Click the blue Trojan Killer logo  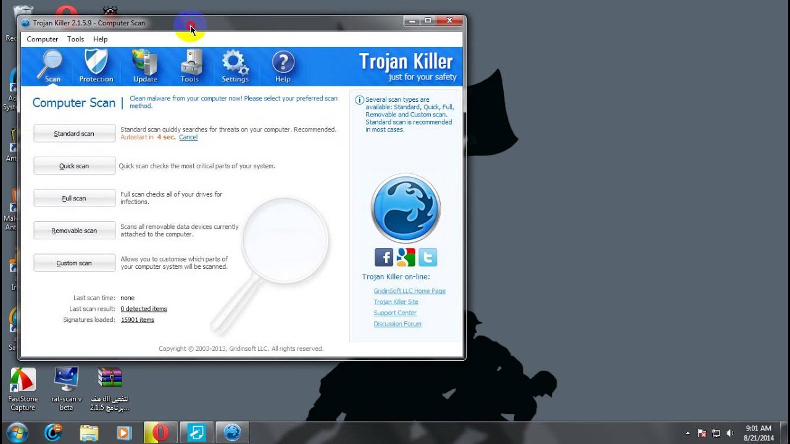click(x=405, y=208)
